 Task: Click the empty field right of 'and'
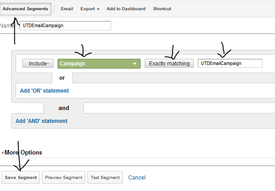coord(179,108)
